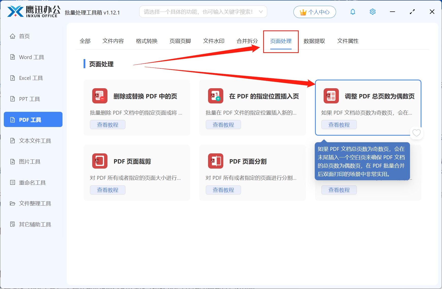Switch to the 文件属性 tab

(x=348, y=41)
